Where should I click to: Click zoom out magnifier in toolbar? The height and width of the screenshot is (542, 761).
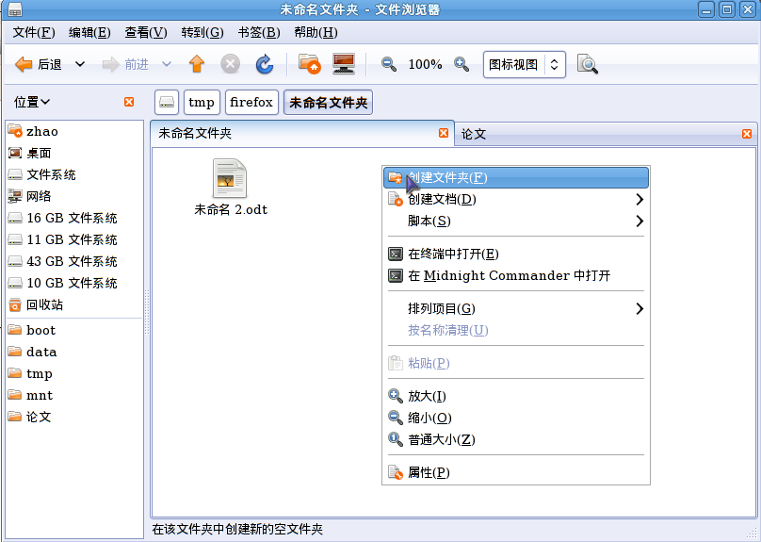coord(389,64)
